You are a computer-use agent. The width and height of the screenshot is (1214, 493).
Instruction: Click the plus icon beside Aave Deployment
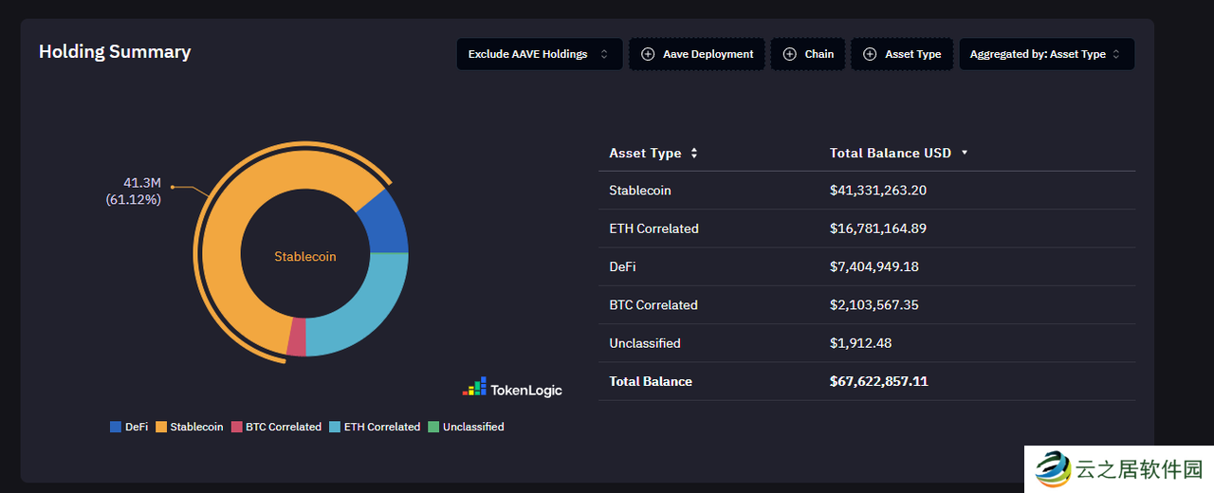[x=648, y=54]
